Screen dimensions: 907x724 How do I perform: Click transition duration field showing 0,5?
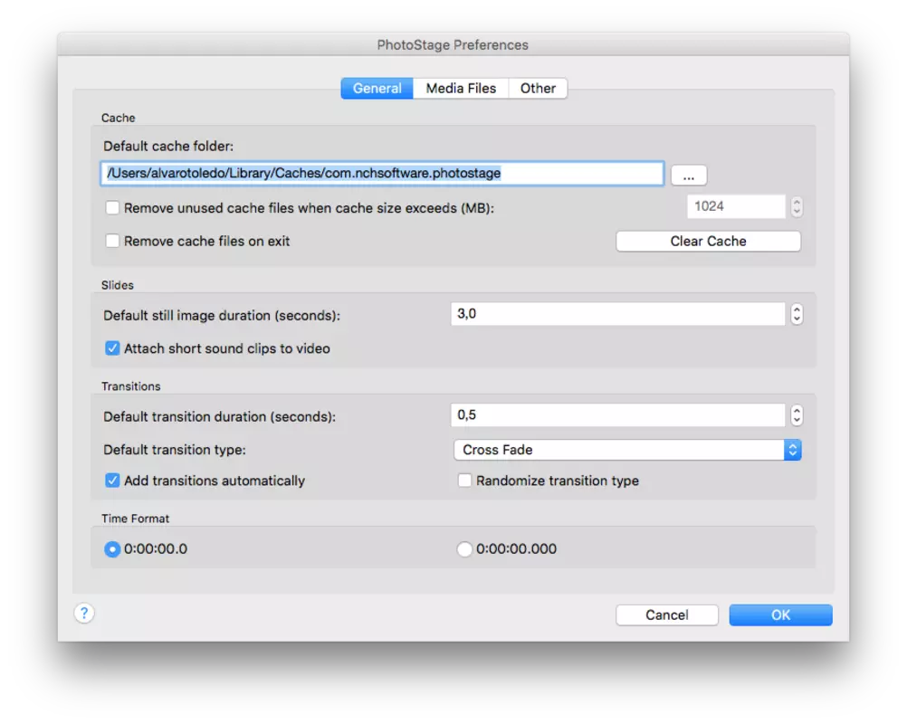tap(617, 415)
